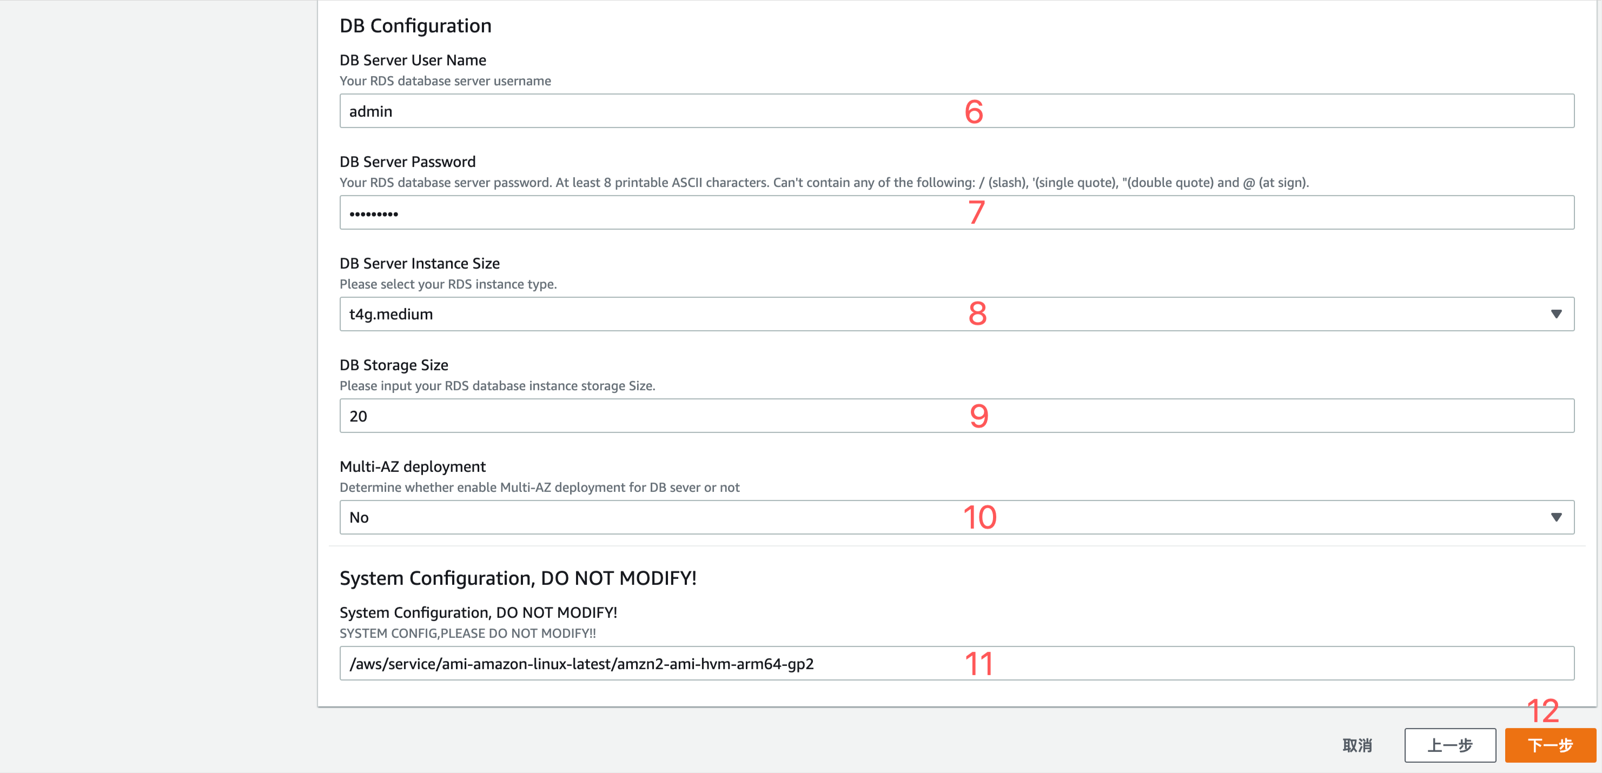Click the 'System Configuration, DO NOT MODIFY!' section heading
Image resolution: width=1602 pixels, height=773 pixels.
[518, 578]
